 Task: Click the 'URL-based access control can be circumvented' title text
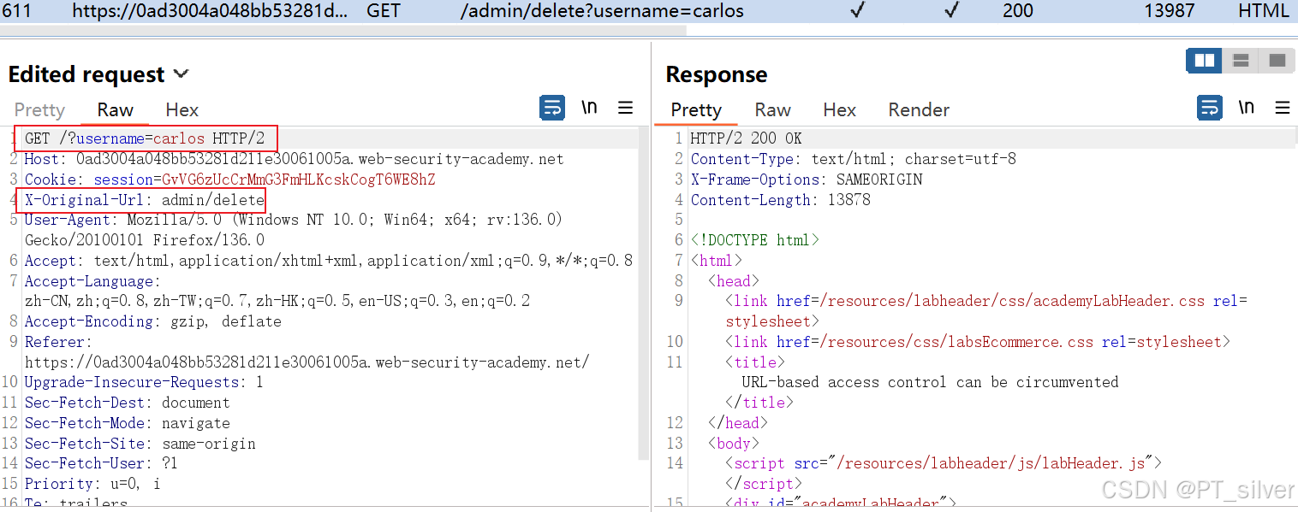tap(930, 382)
